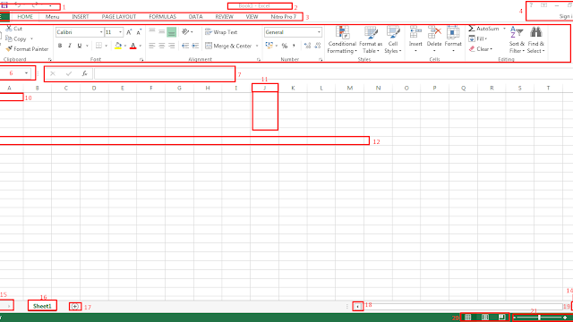Open the PAGE LAYOUT tab
The image size is (573, 322).
pyautogui.click(x=119, y=17)
